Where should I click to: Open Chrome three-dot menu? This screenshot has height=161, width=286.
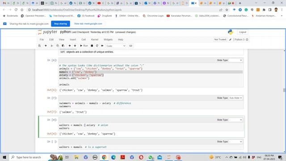pos(282,10)
